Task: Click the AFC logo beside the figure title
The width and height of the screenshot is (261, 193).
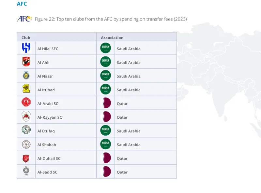Action: tap(24, 19)
